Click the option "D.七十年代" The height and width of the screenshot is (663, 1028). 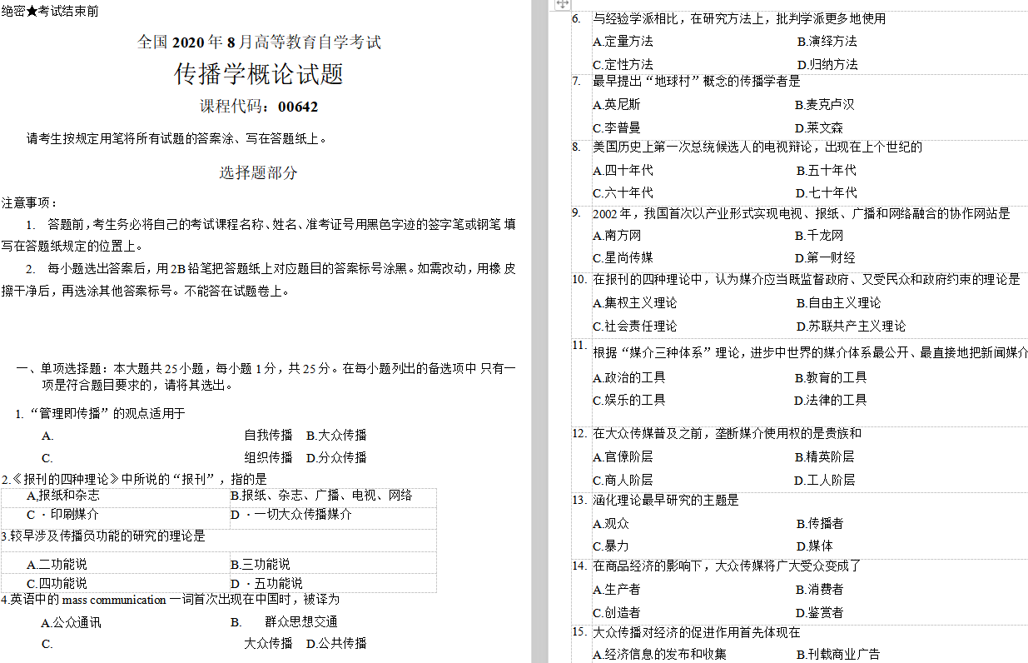[827, 193]
